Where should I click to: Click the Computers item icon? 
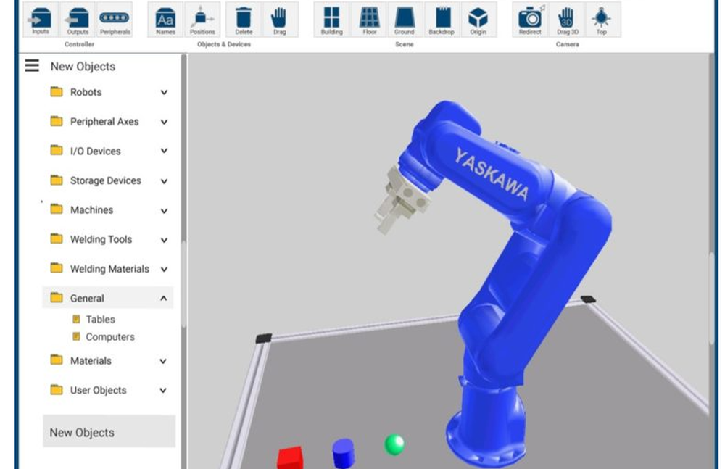coord(77,336)
